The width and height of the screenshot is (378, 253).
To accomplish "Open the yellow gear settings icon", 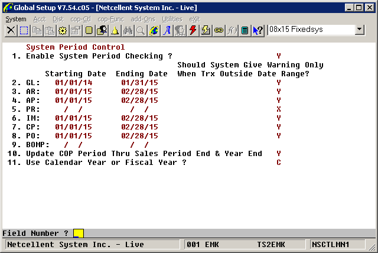I will (63, 30).
